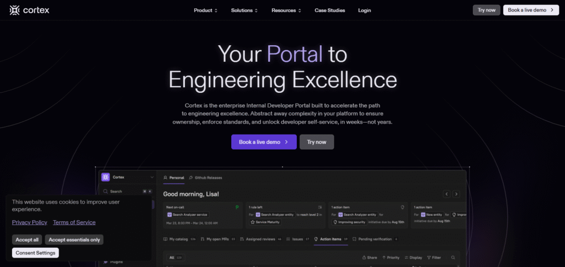
Task: Click the 'Next on-call' card title
Action: [x=174, y=207]
